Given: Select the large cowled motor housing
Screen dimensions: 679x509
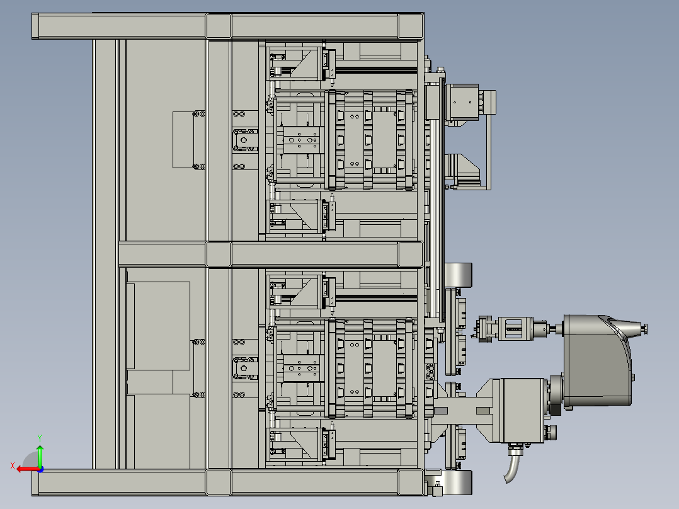Looking at the screenshot, I should [x=598, y=360].
